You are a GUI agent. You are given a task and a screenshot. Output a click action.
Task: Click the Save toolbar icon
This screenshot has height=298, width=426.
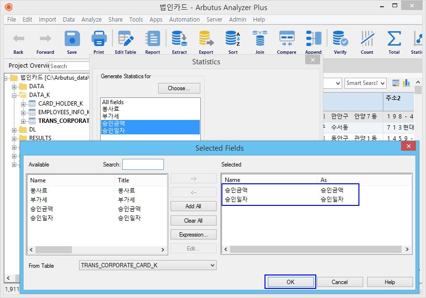(x=72, y=38)
